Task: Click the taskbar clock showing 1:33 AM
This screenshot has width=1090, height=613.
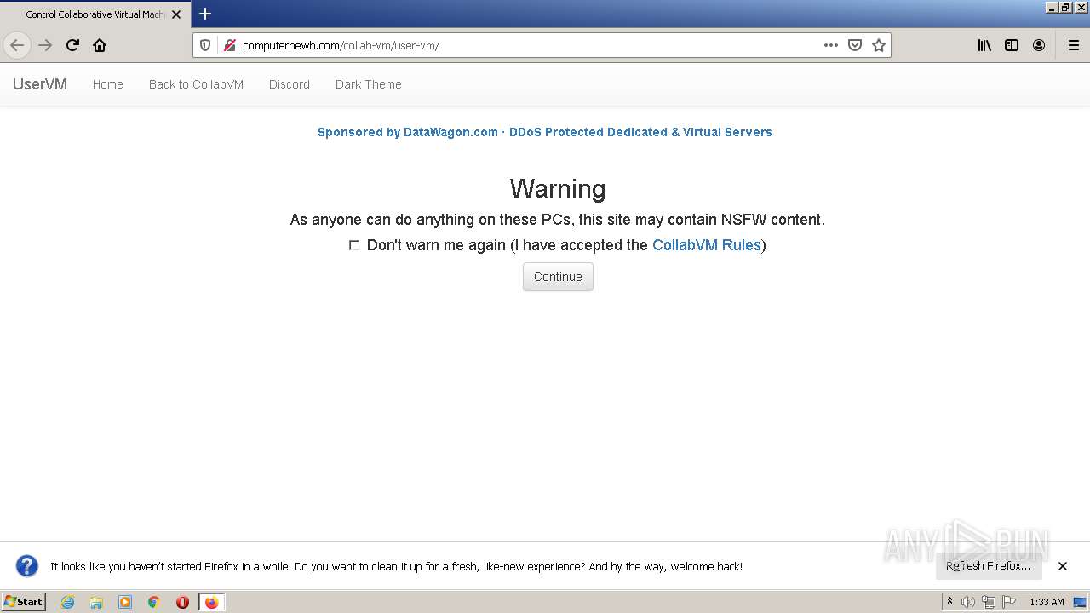Action: click(x=1047, y=602)
